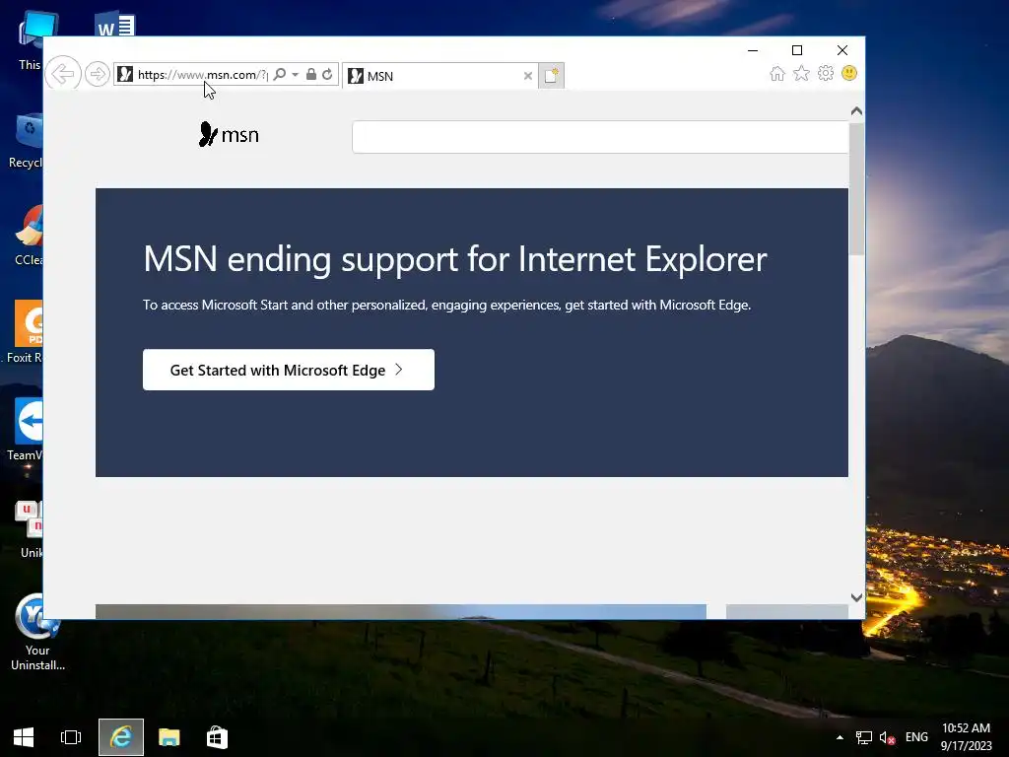Select the Word desktop icon
The image size is (1009, 757).
click(114, 25)
